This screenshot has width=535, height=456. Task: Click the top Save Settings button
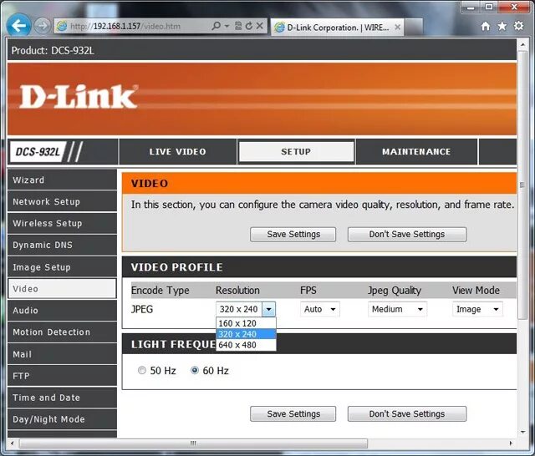(293, 235)
